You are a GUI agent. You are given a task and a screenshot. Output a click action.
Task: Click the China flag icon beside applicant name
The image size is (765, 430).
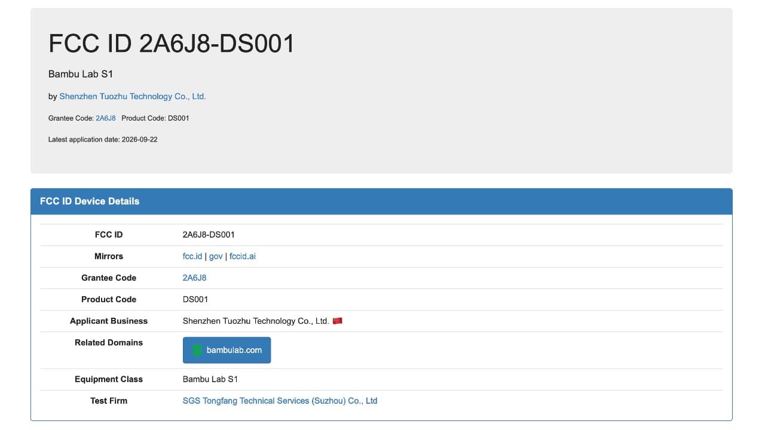pos(337,321)
